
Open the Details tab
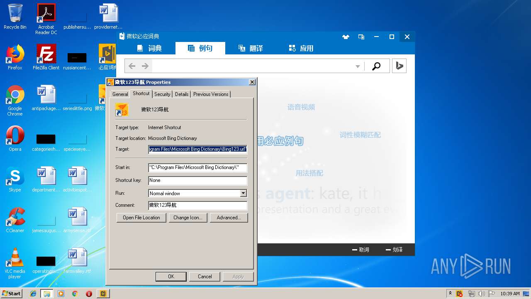pyautogui.click(x=182, y=94)
